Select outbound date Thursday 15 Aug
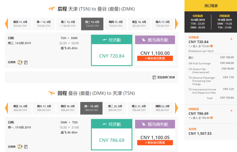 coord(116,24)
